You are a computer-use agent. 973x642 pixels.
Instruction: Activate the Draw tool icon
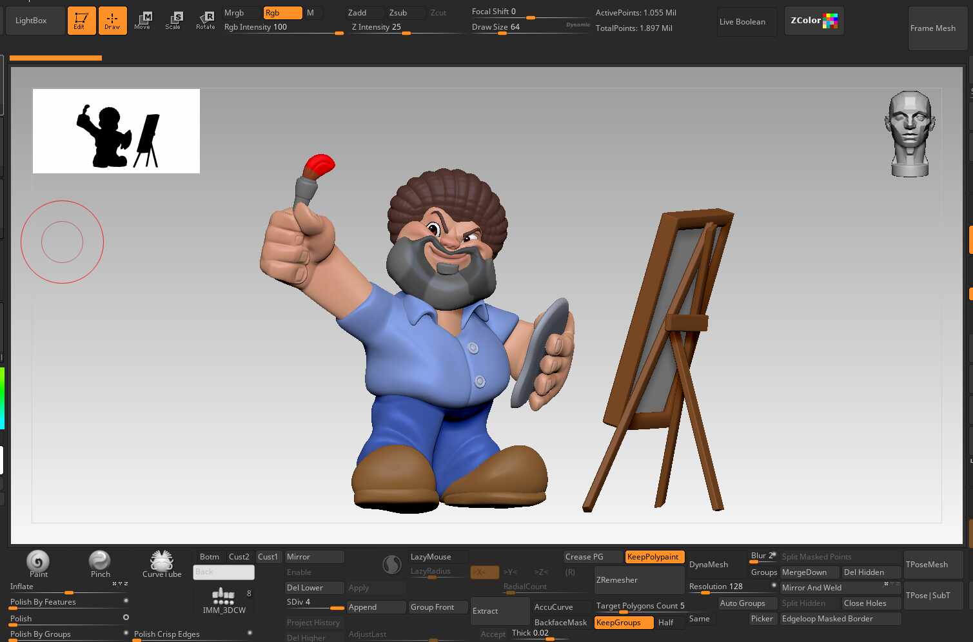[112, 20]
